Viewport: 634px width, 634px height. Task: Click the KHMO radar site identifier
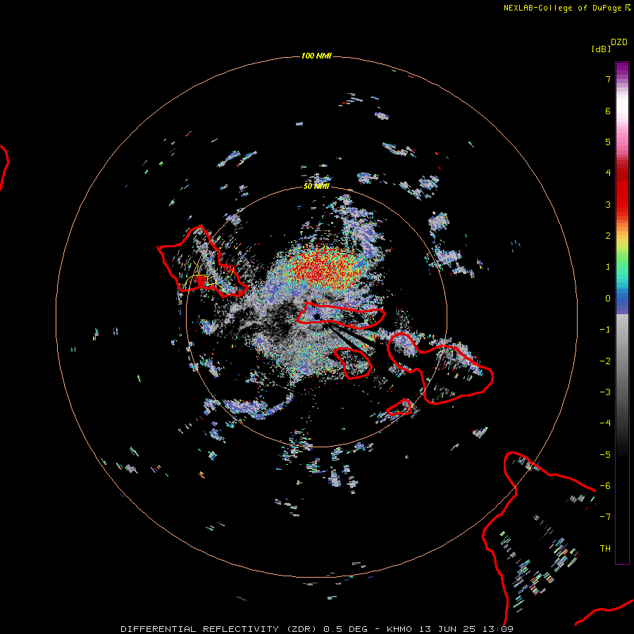point(399,629)
